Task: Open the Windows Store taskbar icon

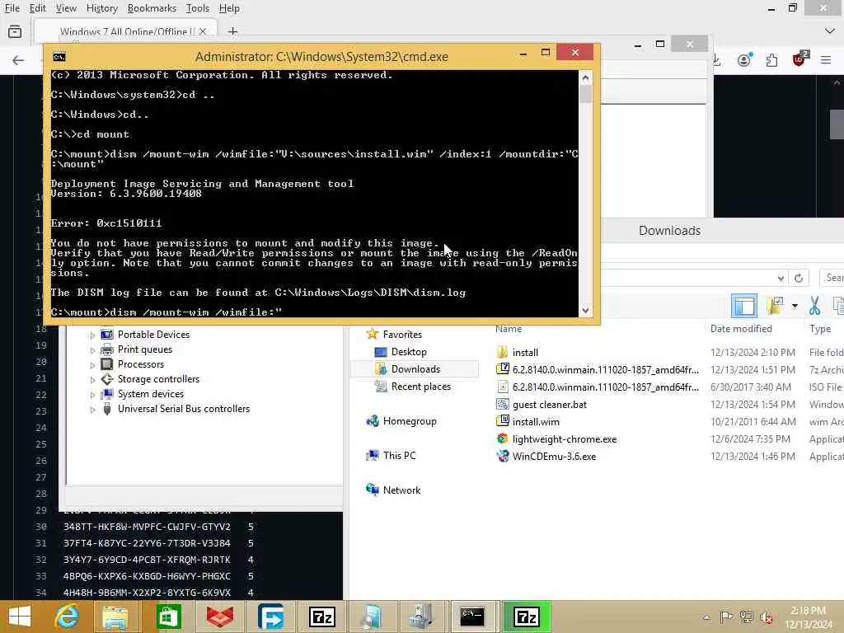Action: click(x=168, y=617)
